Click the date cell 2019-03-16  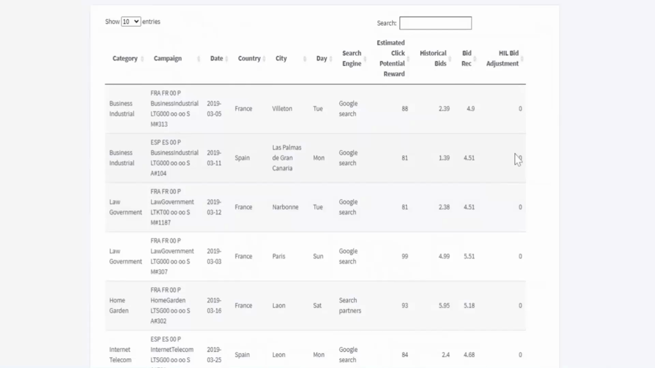(x=214, y=306)
